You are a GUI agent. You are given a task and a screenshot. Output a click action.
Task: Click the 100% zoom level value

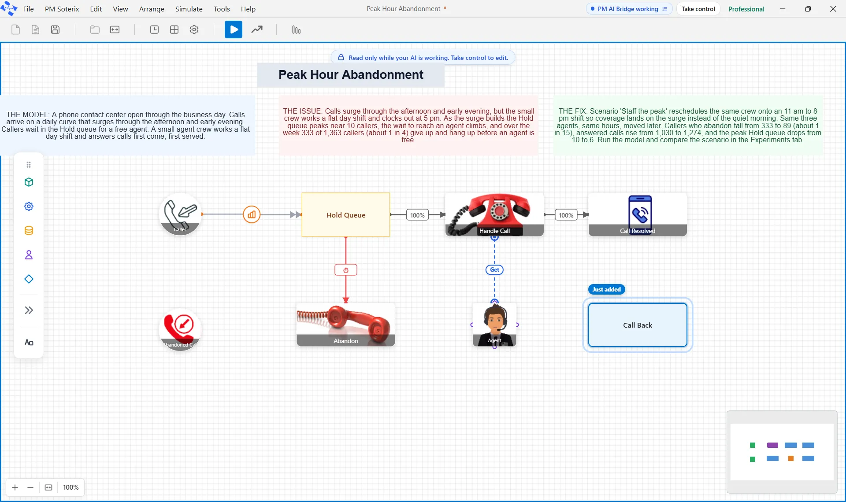pos(70,487)
